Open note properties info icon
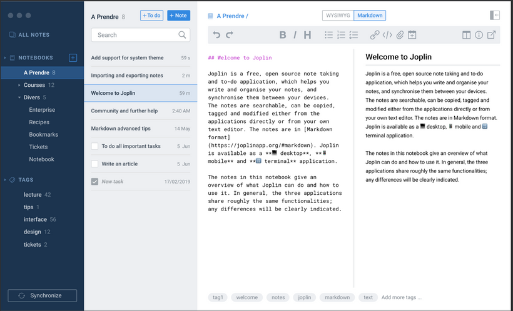 click(x=479, y=34)
